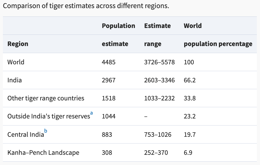Click the table caption about tiger estimates
The width and height of the screenshot is (260, 165).
pos(86,6)
